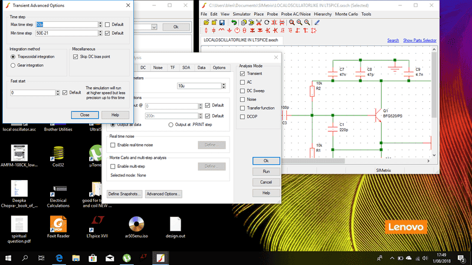The image size is (472, 265).
Task: Select Gear integration radio button
Action: [13, 65]
